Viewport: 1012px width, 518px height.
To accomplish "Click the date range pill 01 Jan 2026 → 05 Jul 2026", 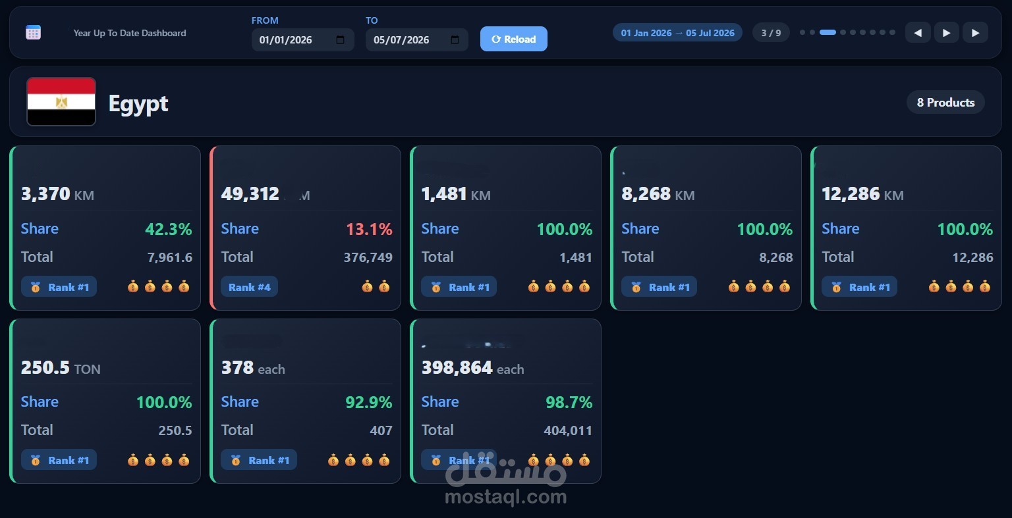I will coord(678,32).
